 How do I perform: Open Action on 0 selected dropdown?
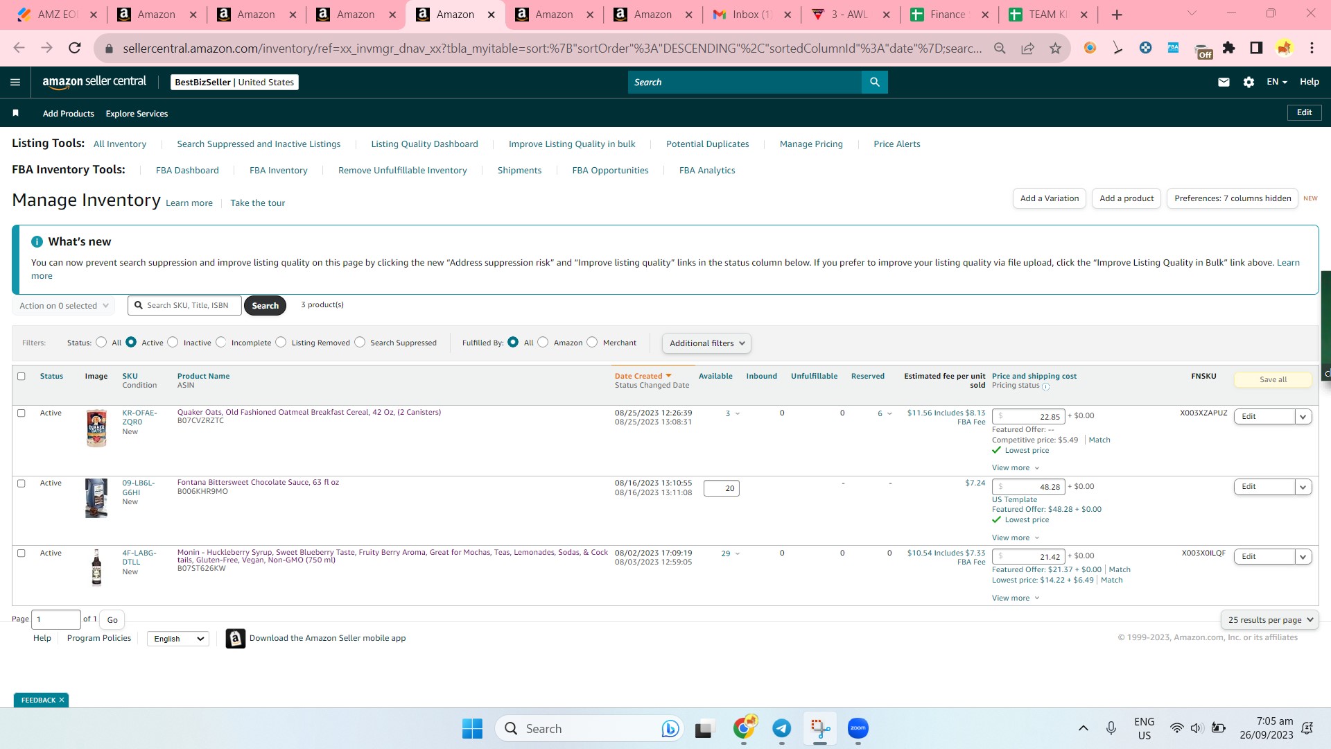[x=63, y=306]
